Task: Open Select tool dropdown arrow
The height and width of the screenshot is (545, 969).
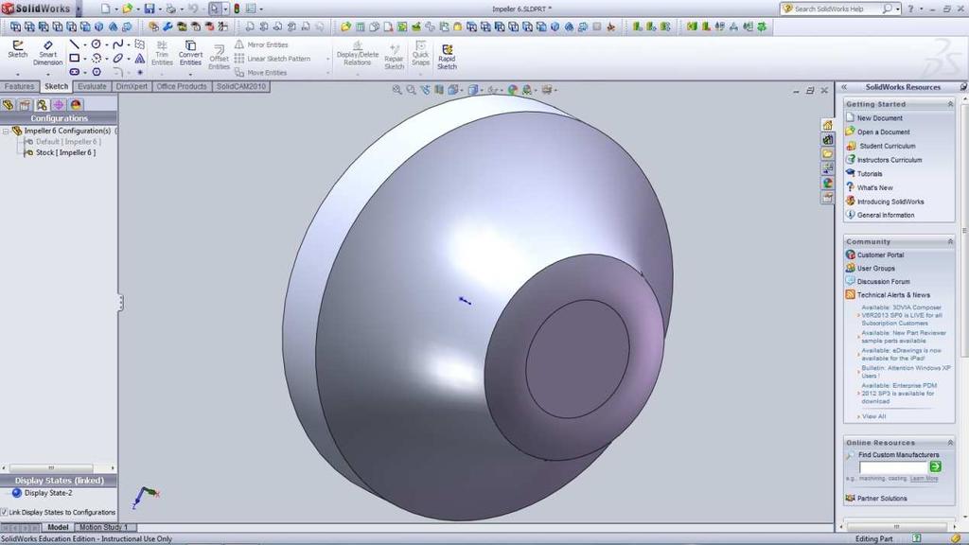Action: pos(225,9)
